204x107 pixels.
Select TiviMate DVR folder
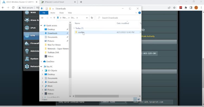(x=53, y=53)
